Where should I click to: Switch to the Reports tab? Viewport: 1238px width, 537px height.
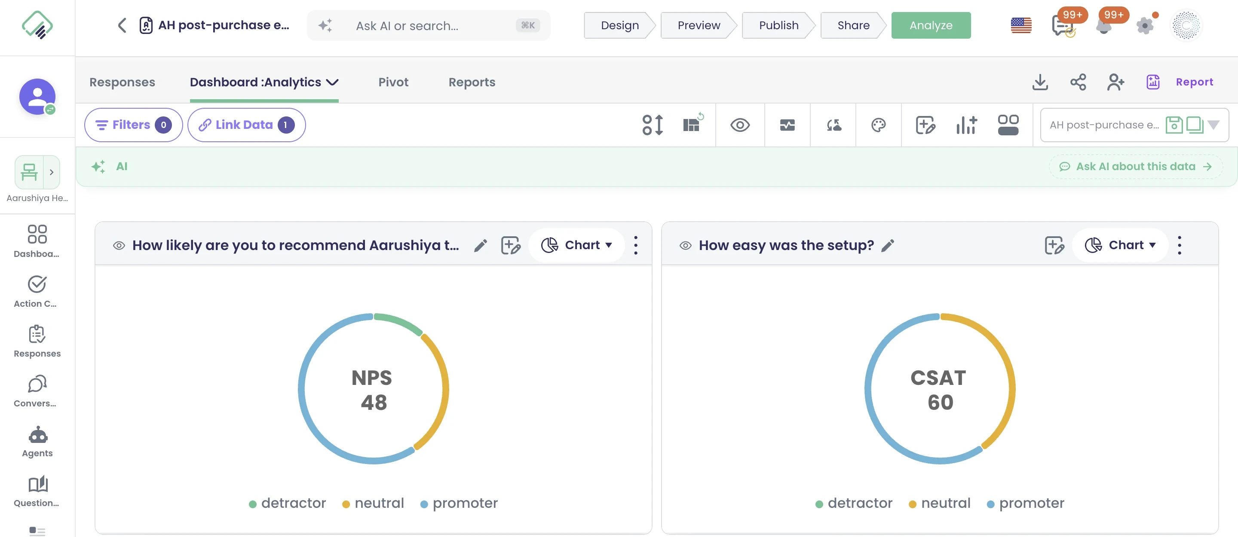[x=472, y=82]
